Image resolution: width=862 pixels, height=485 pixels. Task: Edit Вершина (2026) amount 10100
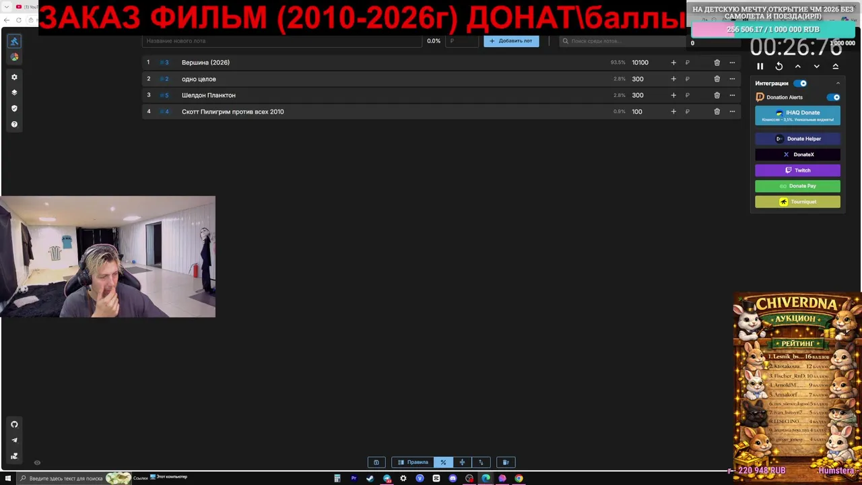pyautogui.click(x=642, y=63)
